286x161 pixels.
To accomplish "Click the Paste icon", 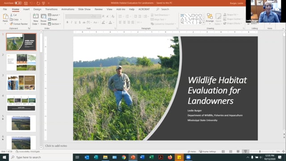I will 5,17.
